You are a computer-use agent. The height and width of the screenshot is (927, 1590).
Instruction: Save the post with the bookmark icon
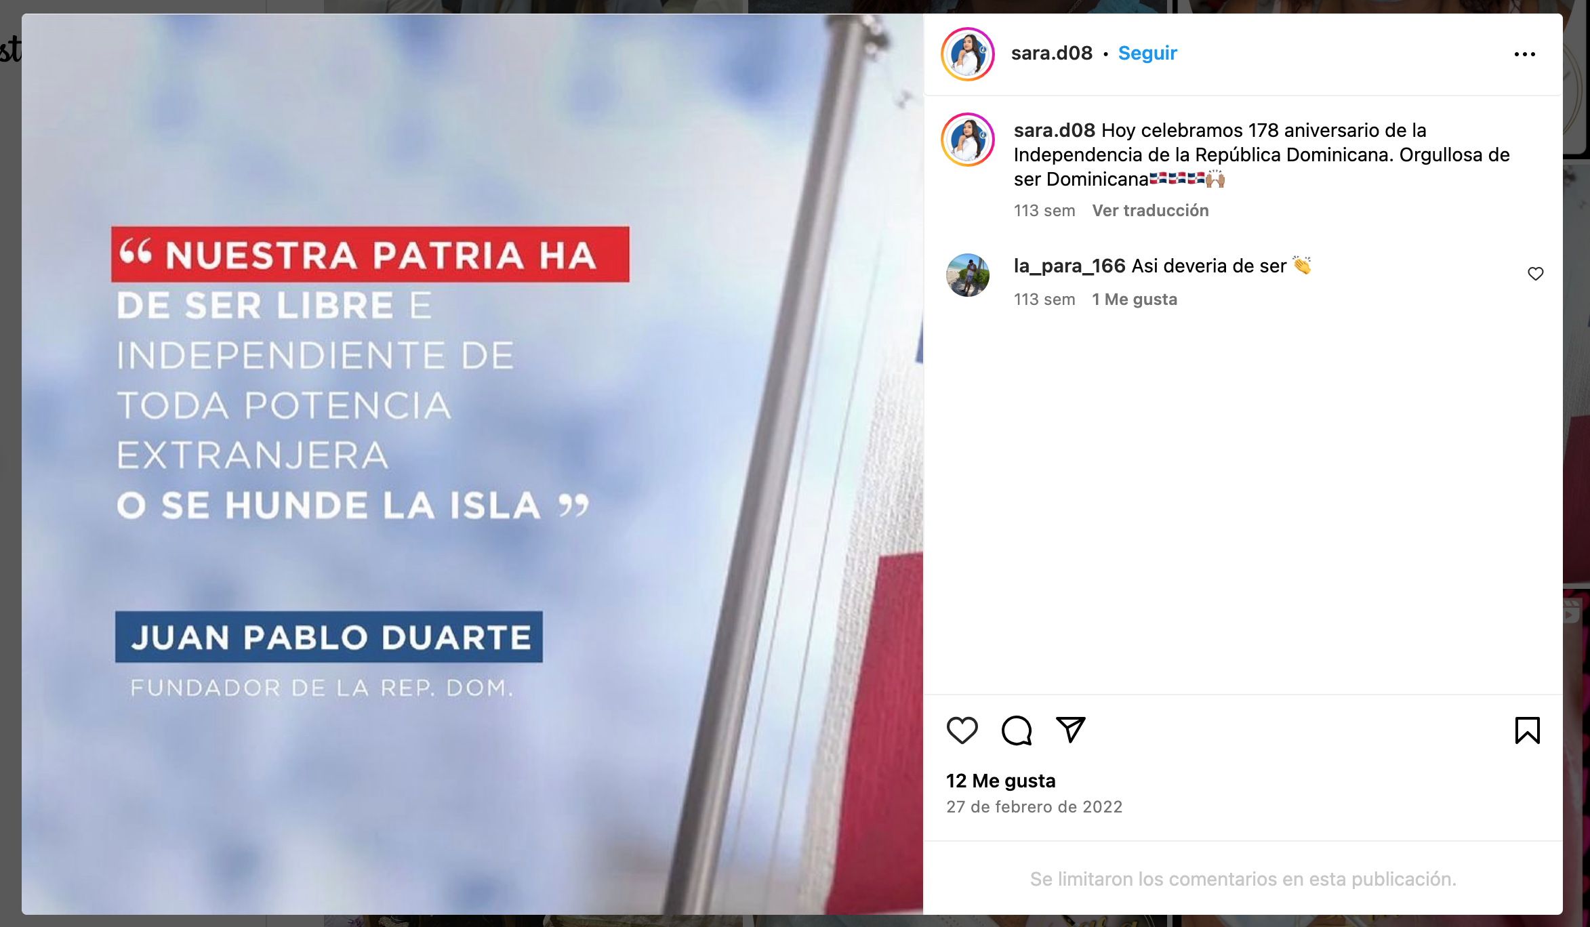(x=1527, y=730)
